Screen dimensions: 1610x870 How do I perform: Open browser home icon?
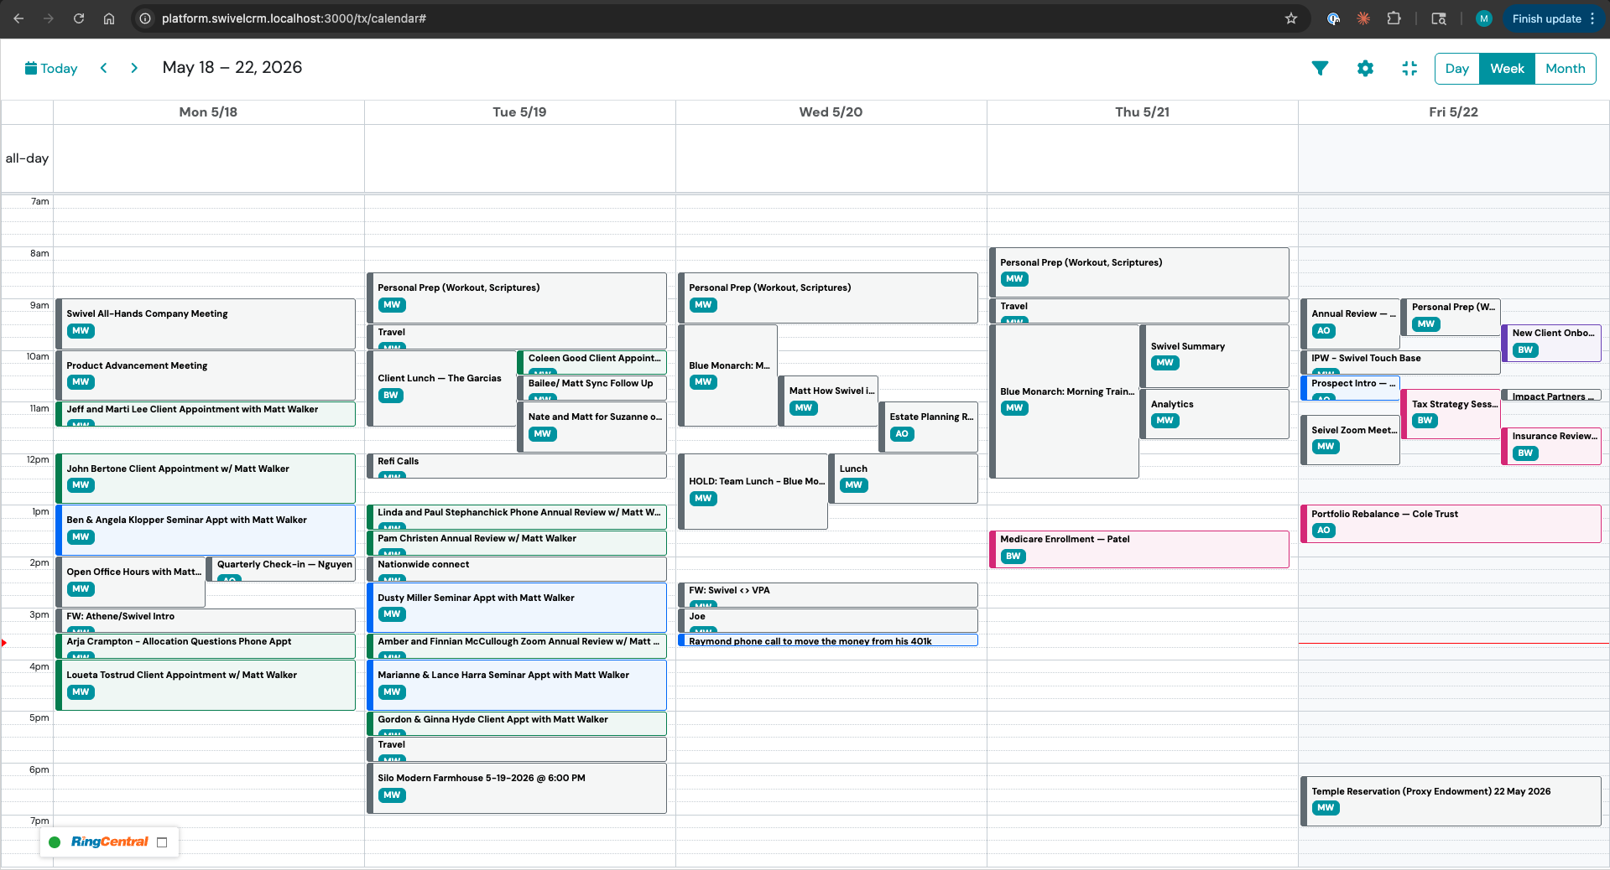coord(109,18)
